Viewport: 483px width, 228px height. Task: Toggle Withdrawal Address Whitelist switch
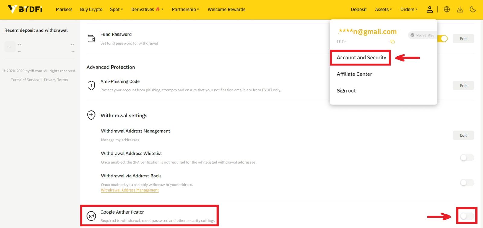(467, 158)
